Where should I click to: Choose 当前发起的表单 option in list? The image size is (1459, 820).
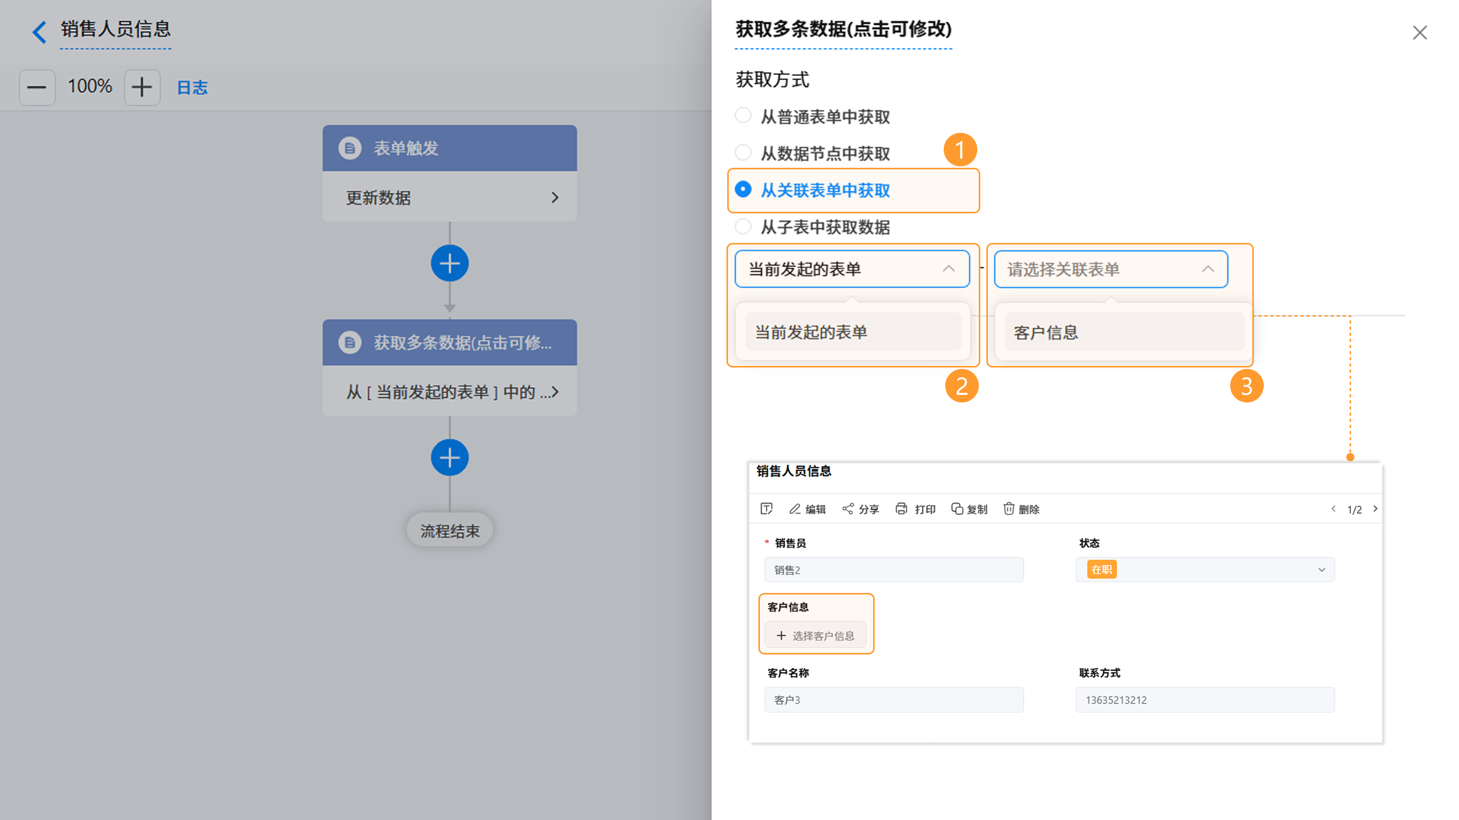[853, 332]
